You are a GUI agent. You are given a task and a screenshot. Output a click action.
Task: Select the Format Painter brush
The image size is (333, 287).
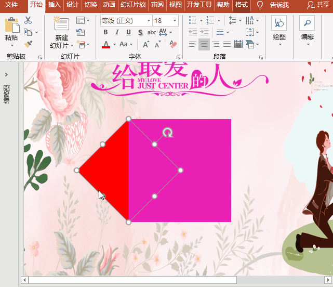coord(28,44)
